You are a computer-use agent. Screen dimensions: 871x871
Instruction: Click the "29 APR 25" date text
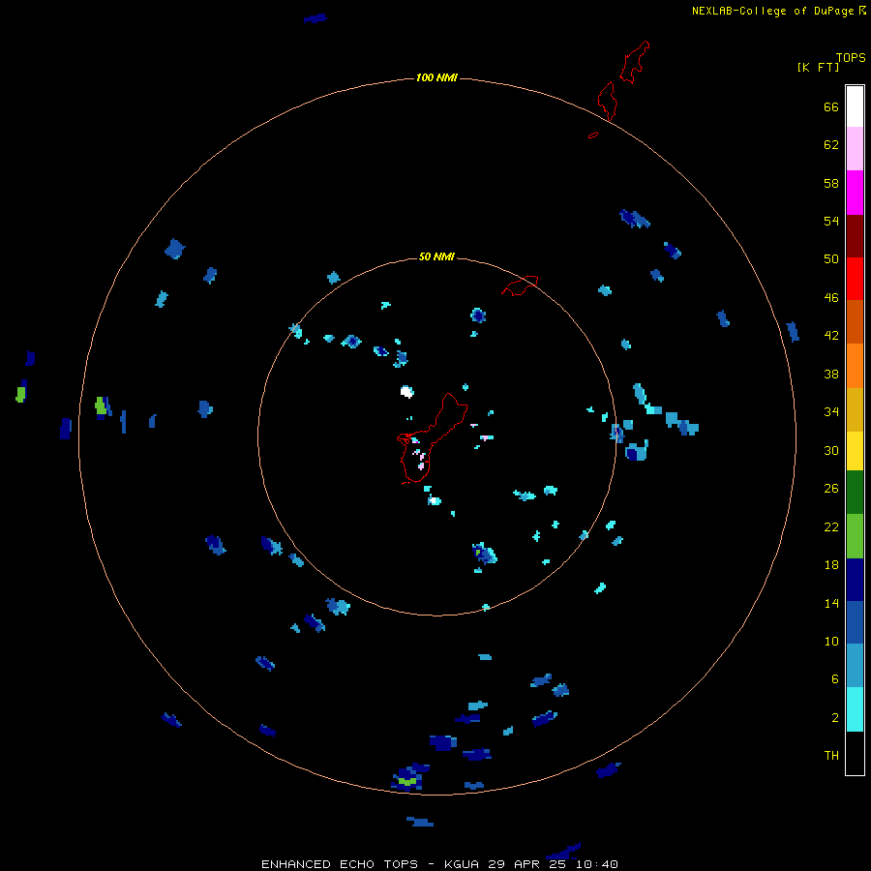pyautogui.click(x=528, y=864)
